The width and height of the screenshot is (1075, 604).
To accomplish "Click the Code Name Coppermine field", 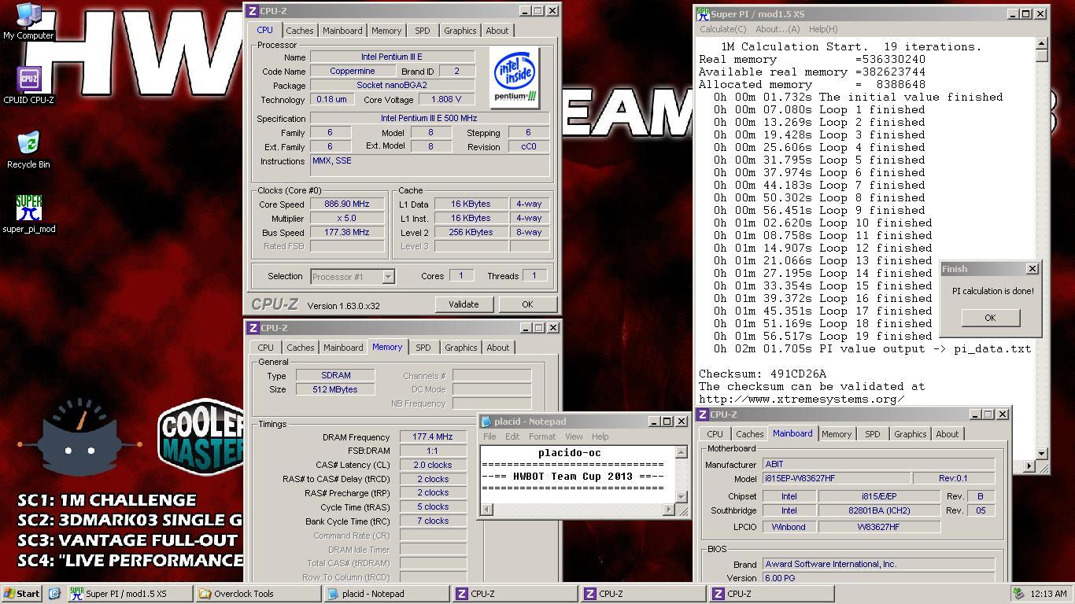I will tap(352, 72).
